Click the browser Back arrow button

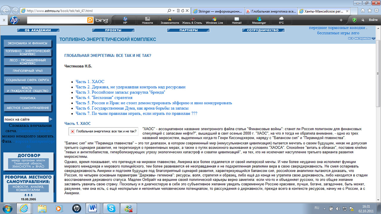tap(6, 10)
